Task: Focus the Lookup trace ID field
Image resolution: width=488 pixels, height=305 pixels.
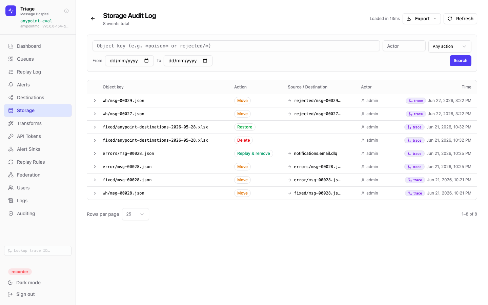Action: coord(38,251)
